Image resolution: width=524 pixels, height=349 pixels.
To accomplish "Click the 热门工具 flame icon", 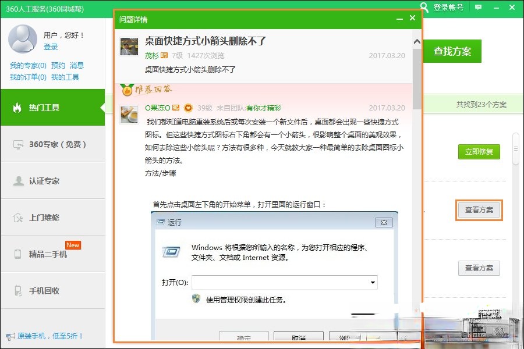I will click(17, 108).
